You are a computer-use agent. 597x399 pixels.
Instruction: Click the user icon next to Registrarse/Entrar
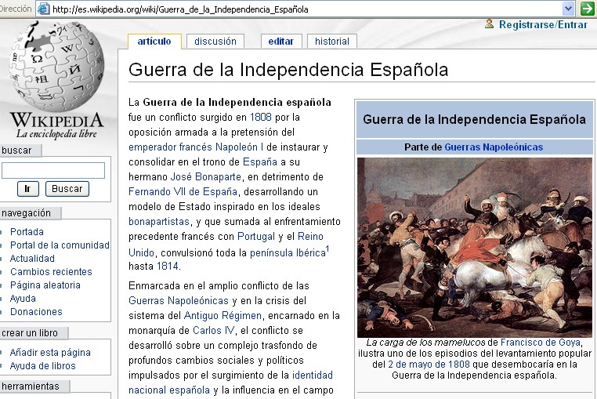(489, 24)
